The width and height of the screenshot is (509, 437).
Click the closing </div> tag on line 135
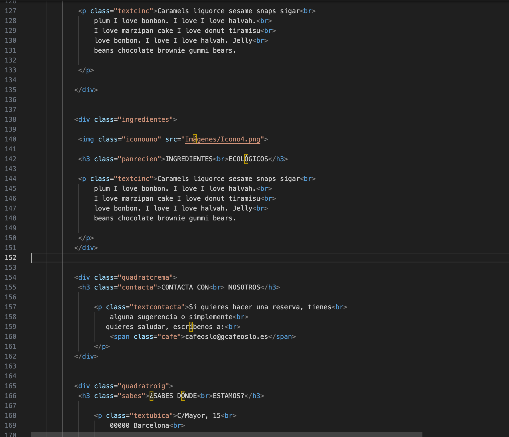[x=86, y=90]
